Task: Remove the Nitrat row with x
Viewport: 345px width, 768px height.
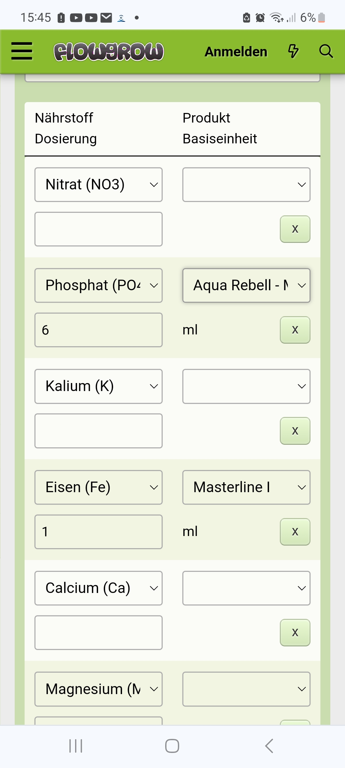Action: coord(295,229)
